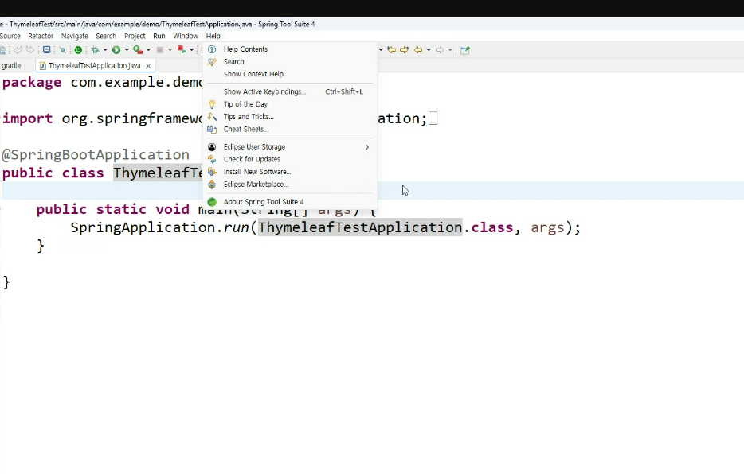Click the Install New Software icon

tap(212, 172)
